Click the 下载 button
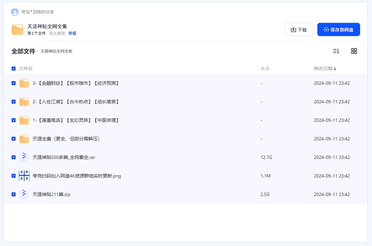This screenshot has height=246, width=372. pos(299,29)
